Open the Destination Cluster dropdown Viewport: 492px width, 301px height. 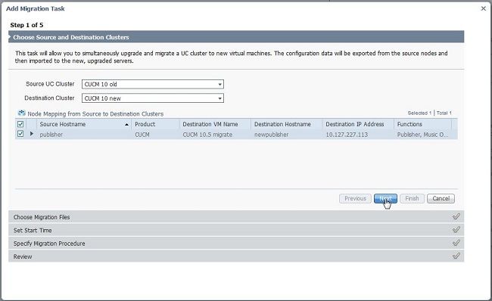point(153,98)
